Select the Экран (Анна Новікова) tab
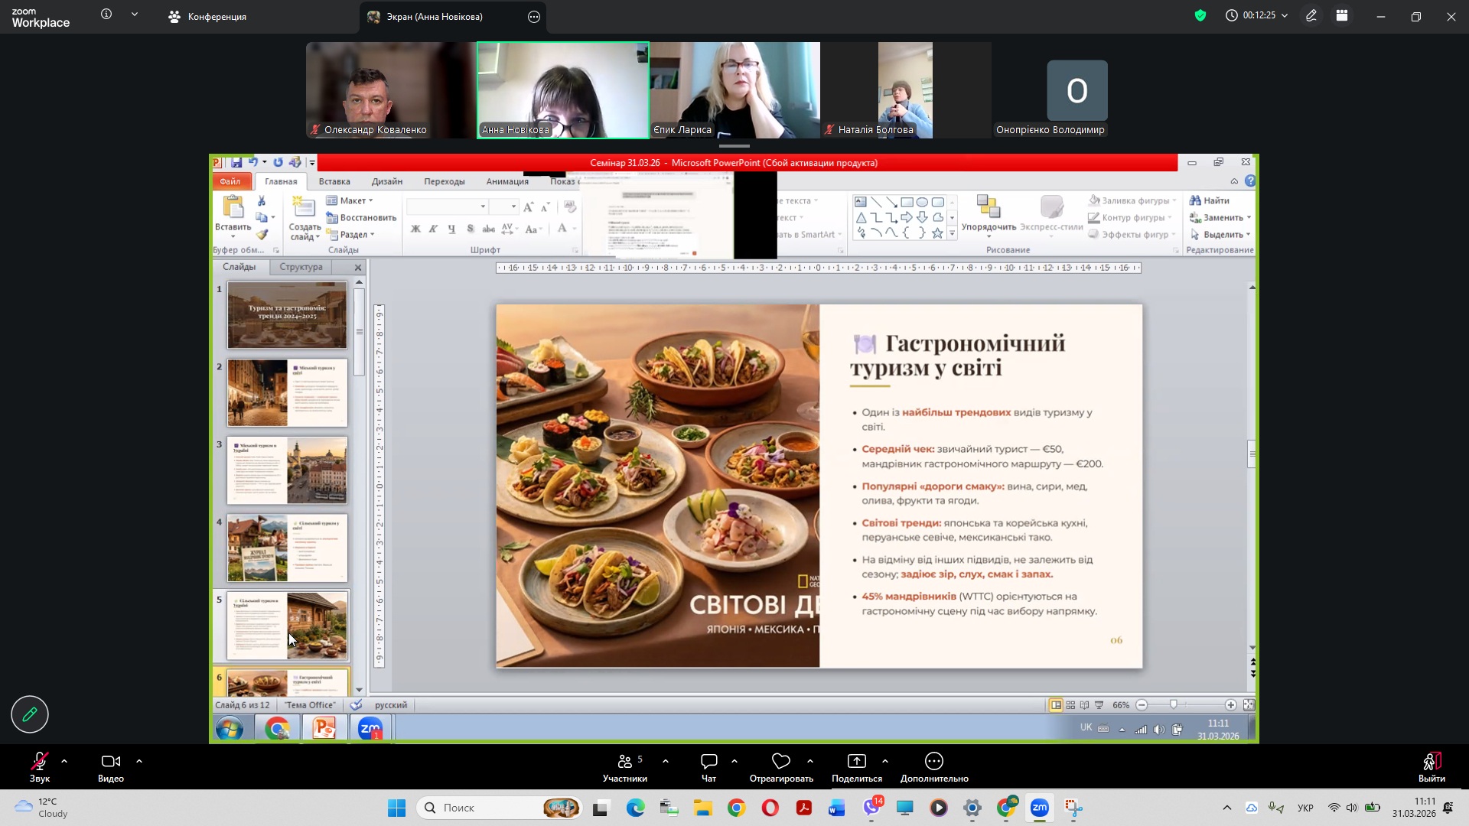The width and height of the screenshot is (1469, 826). (434, 17)
